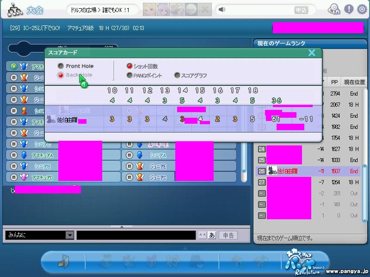The width and height of the screenshot is (370, 277).
Task: Click the square button on the シニアA row
Action: pos(129,155)
